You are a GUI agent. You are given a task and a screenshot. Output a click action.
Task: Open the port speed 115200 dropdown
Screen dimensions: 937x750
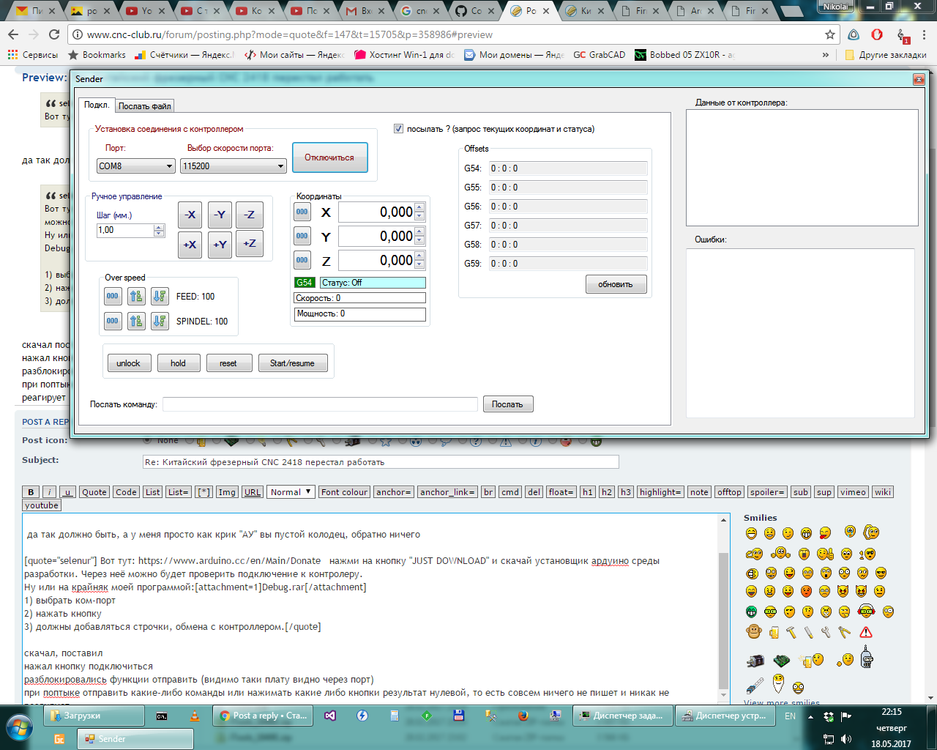[x=233, y=166]
